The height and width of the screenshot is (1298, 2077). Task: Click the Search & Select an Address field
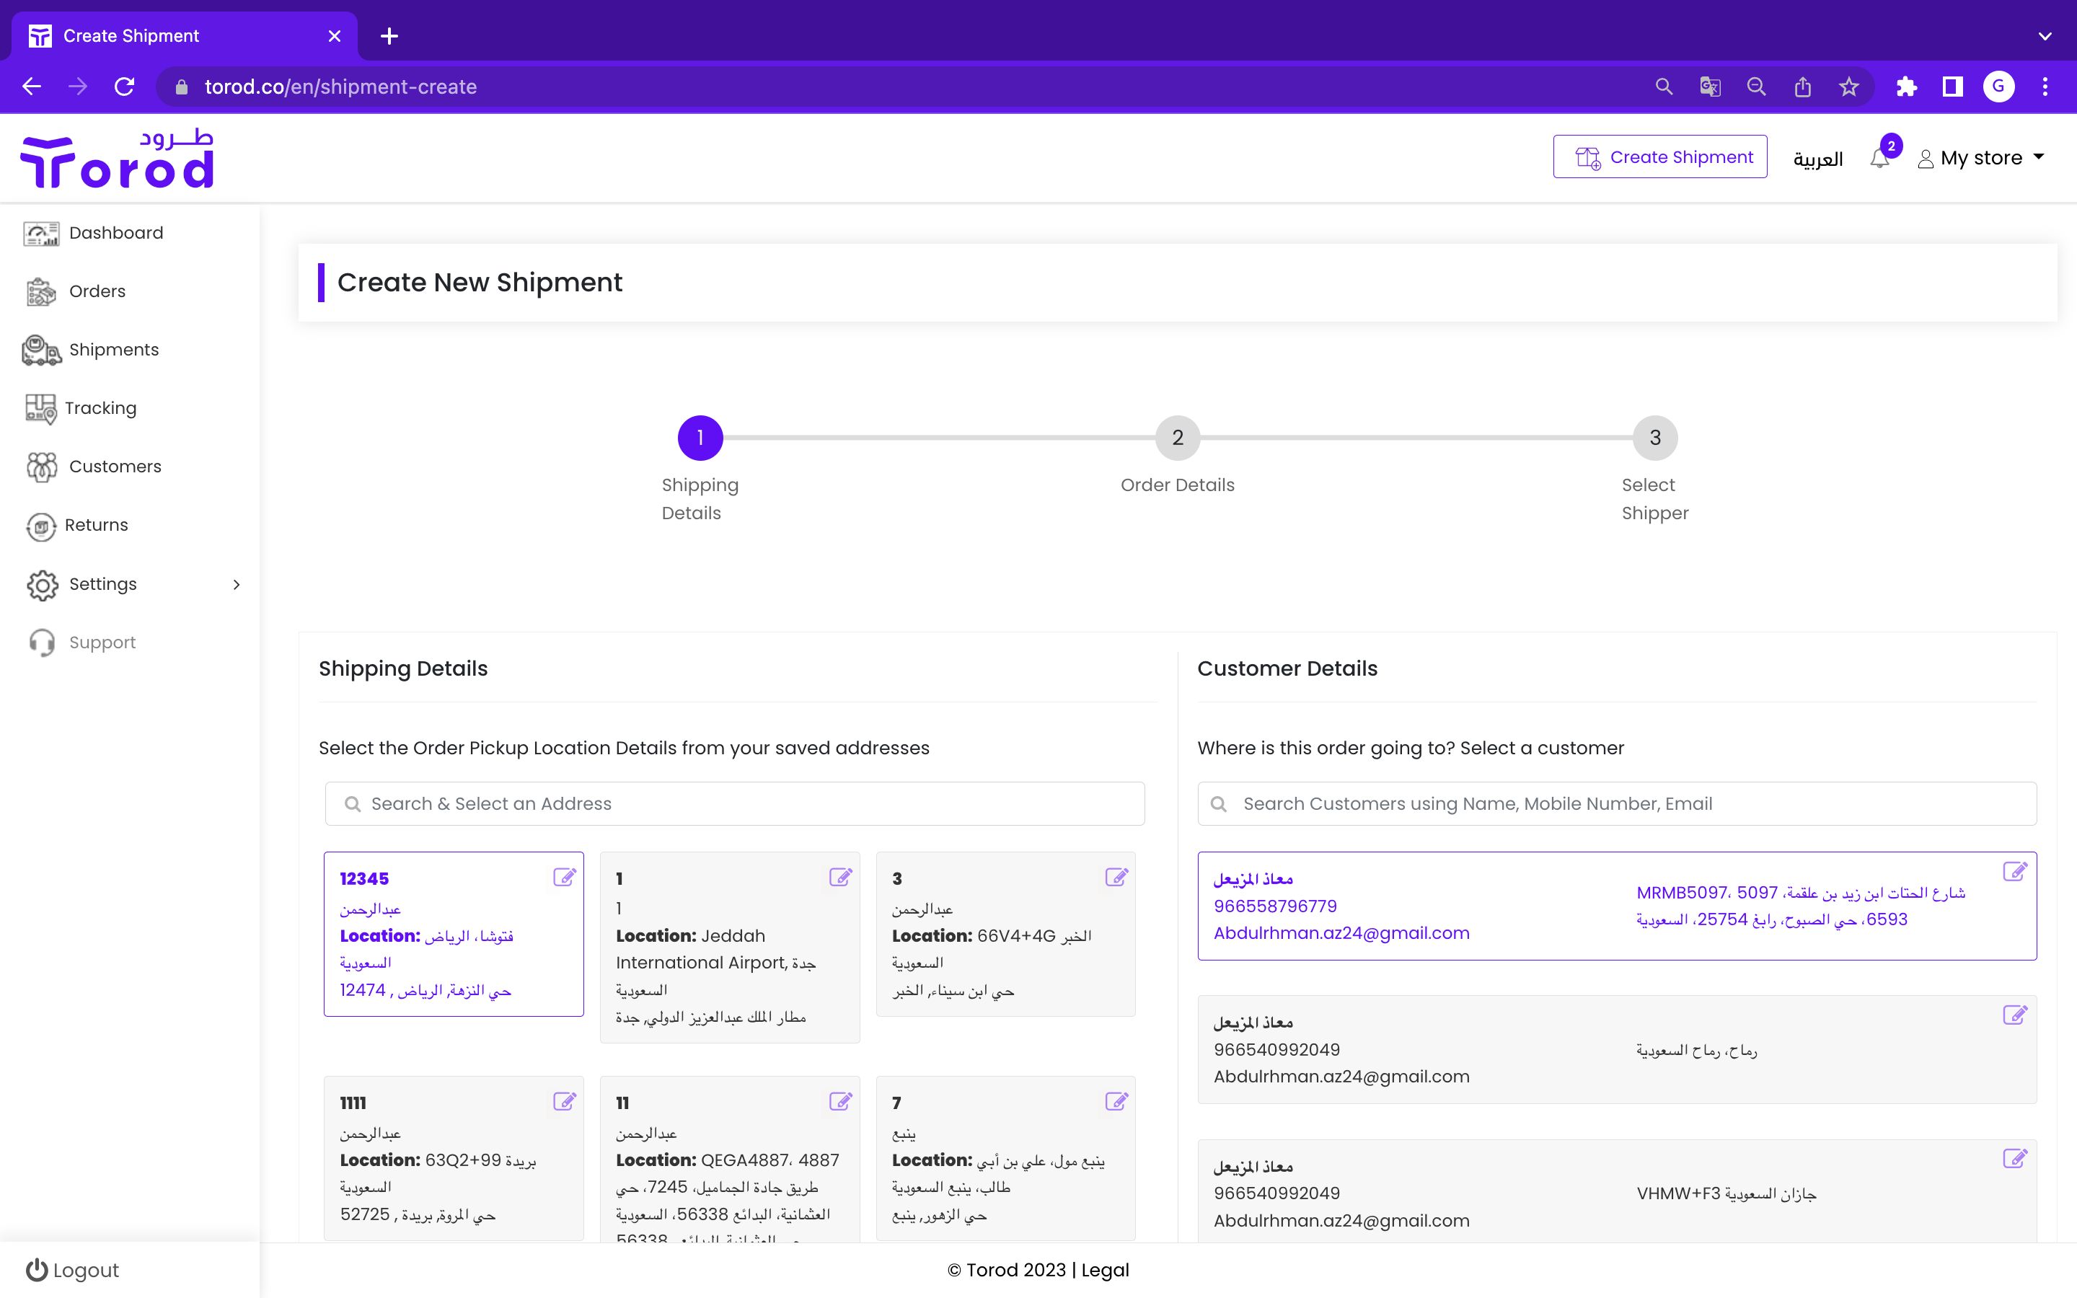tap(735, 803)
